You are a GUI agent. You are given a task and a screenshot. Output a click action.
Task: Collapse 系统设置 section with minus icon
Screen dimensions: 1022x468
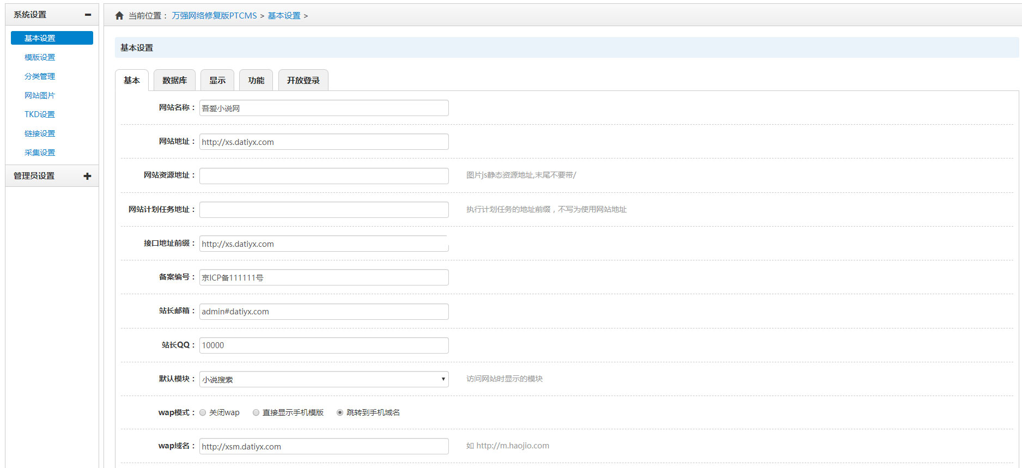(88, 15)
